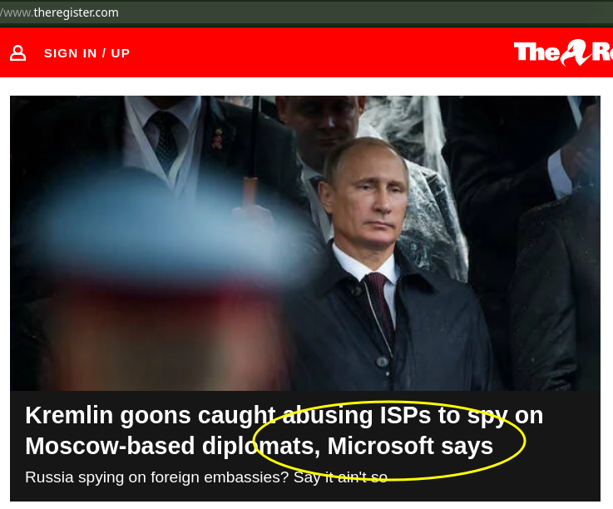Click the empty red header bar area
This screenshot has height=509, width=613.
click(320, 52)
